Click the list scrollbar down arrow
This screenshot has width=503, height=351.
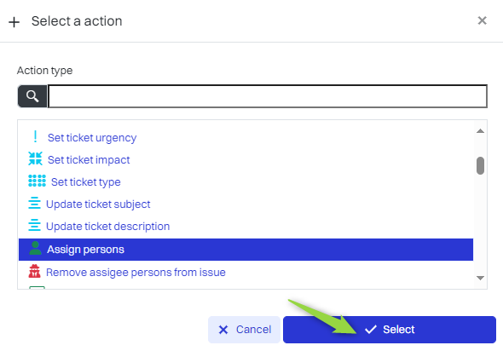[x=480, y=278]
